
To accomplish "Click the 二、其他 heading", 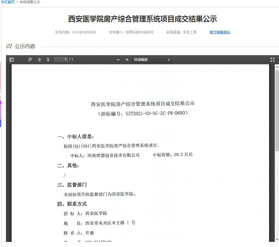I will [68, 166].
